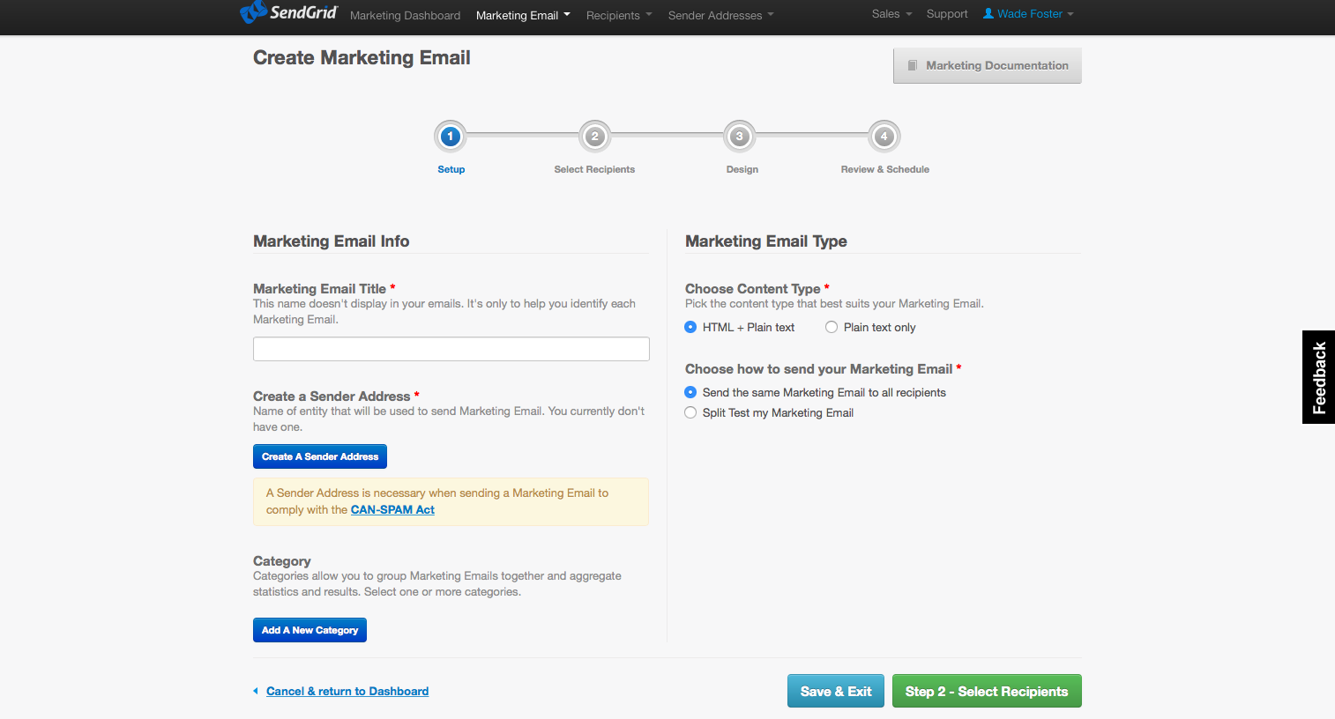Click Create A Sender Address button
The image size is (1335, 719).
coord(320,456)
